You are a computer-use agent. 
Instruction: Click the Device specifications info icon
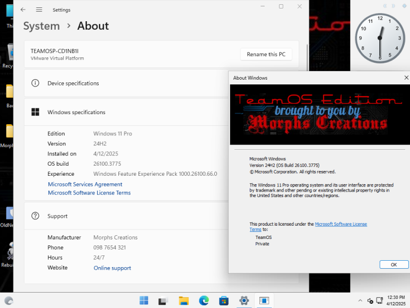[x=36, y=83]
